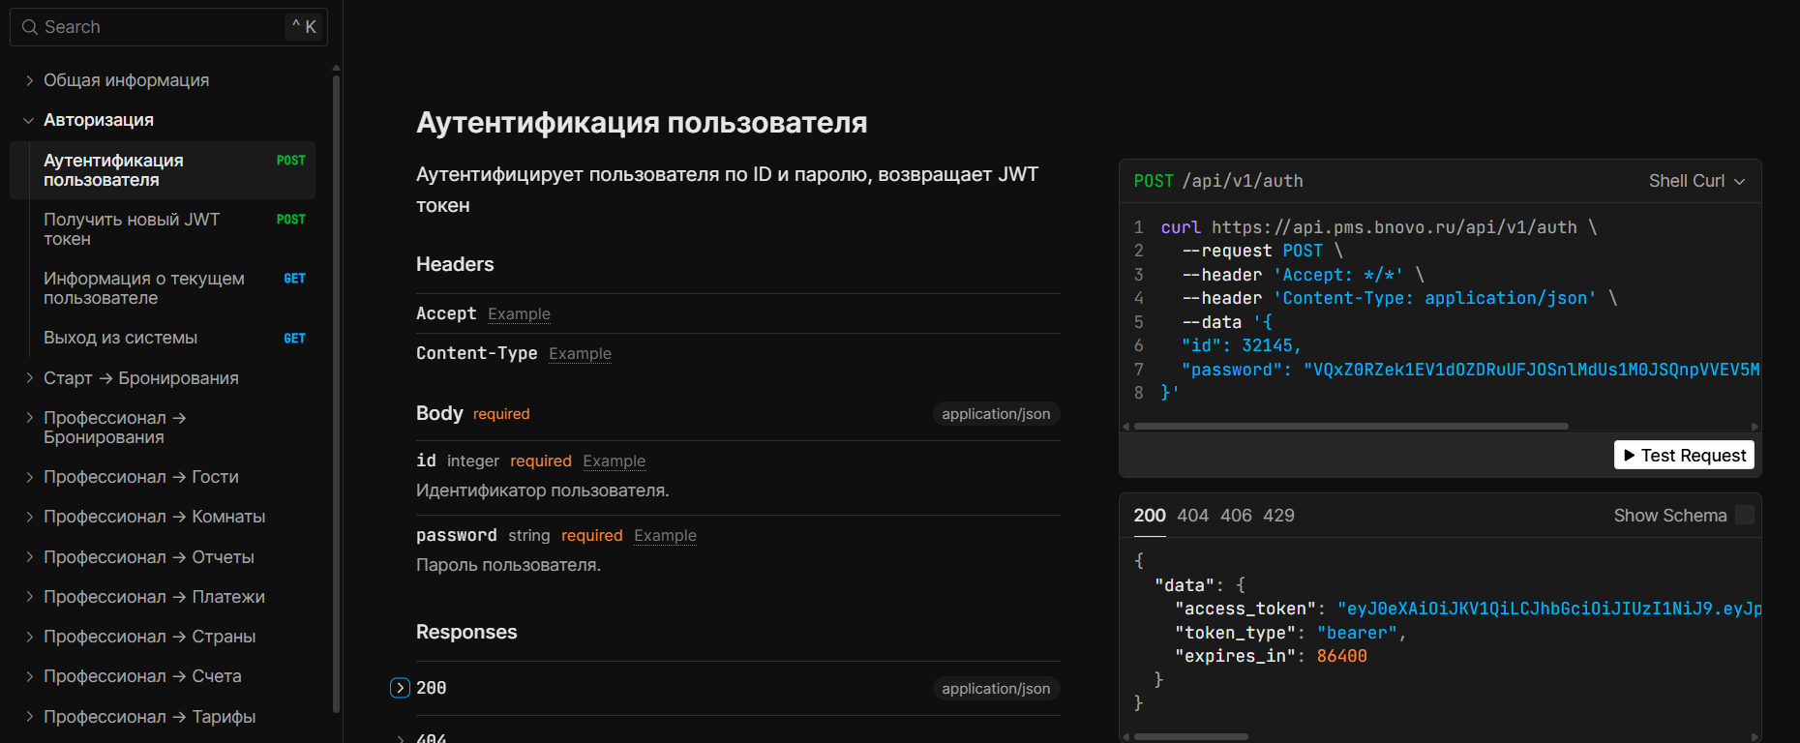Click POST badge beside Получить новый JWT токен
This screenshot has width=1800, height=743.
coord(290,220)
